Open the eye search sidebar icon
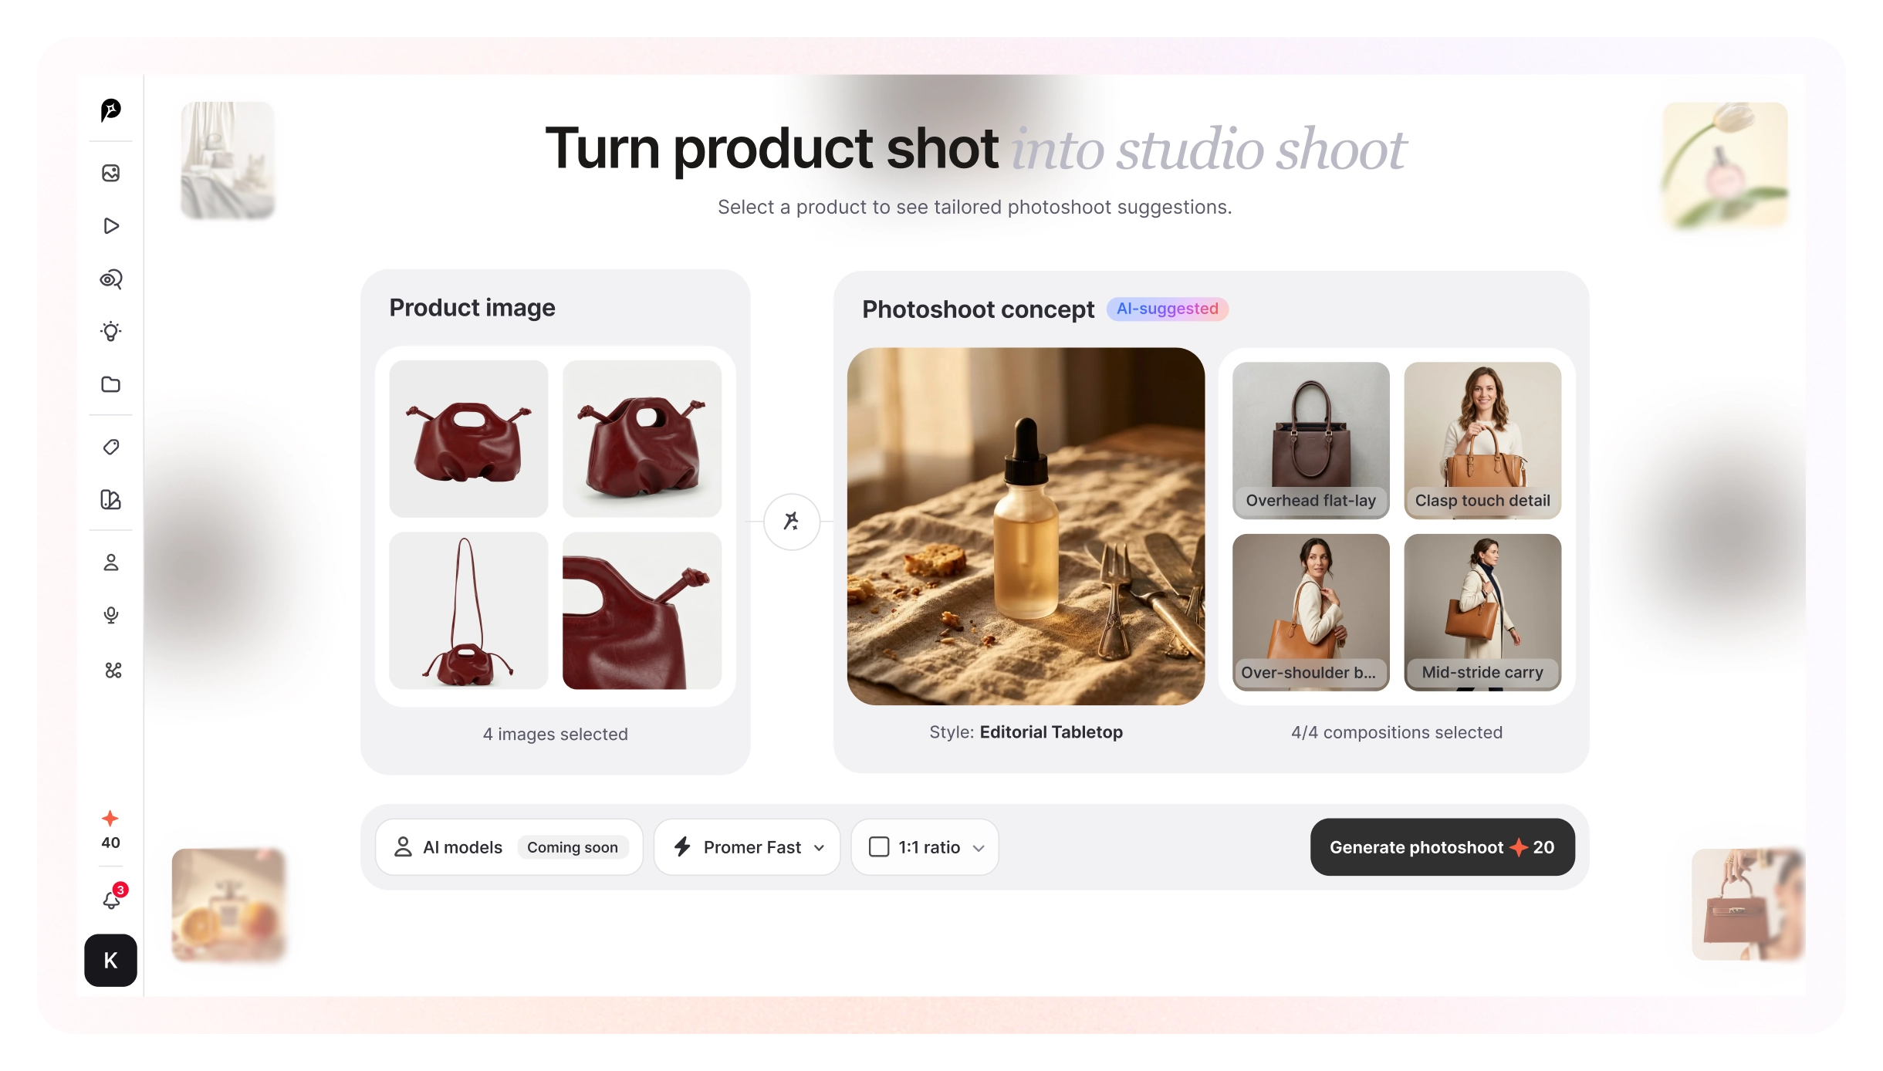 [110, 279]
